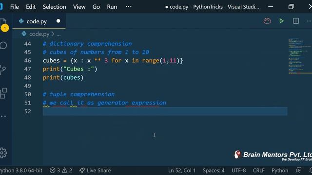Open the Search view in the activity bar
The image size is (312, 175).
(x=3, y=45)
